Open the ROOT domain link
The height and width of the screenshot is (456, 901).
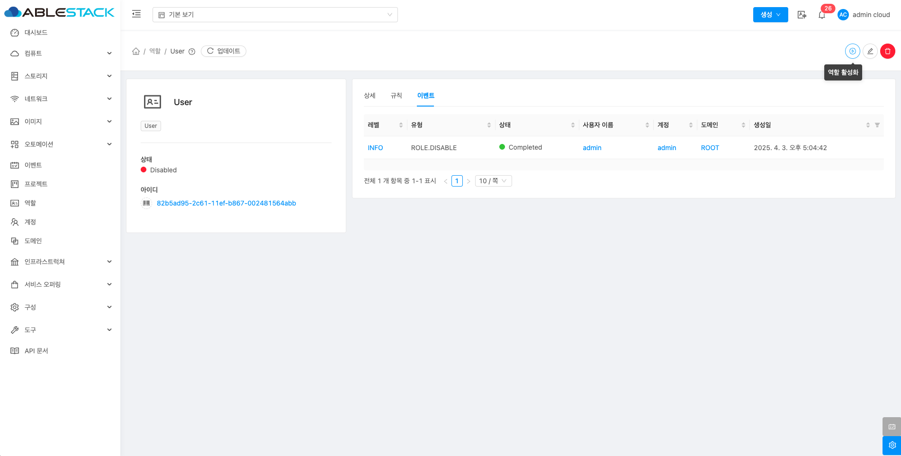point(710,148)
